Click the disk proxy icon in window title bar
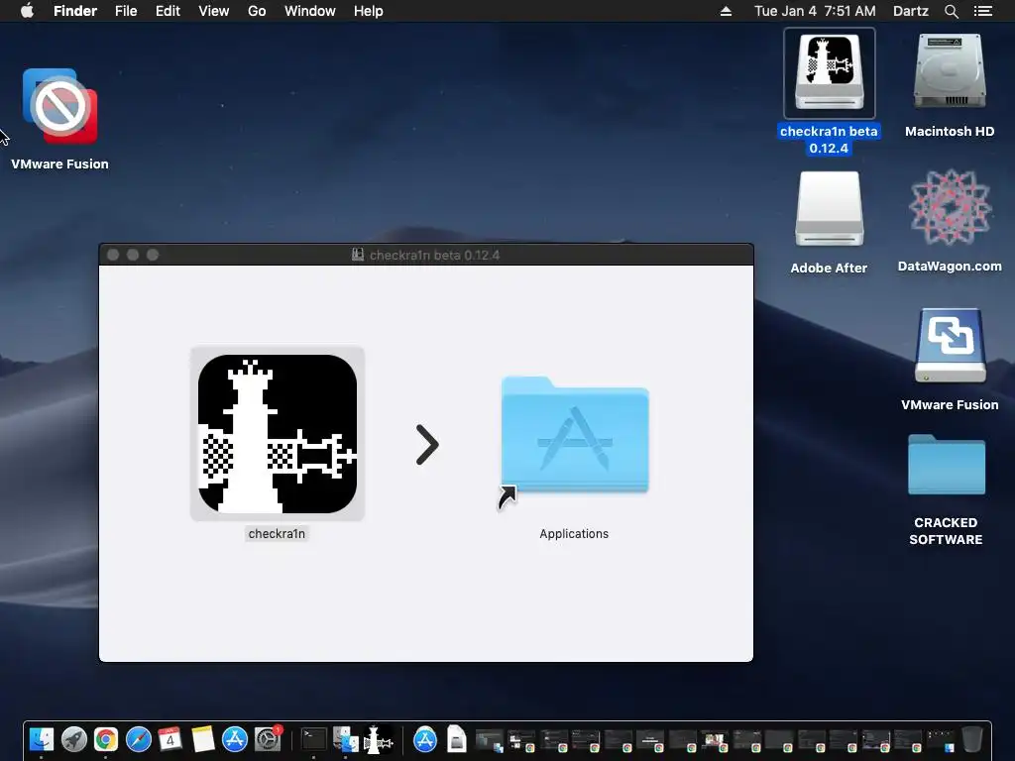The height and width of the screenshot is (761, 1015). coord(357,255)
